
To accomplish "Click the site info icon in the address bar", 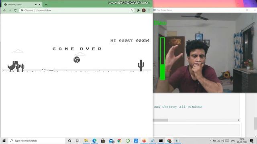I will [x=22, y=10].
